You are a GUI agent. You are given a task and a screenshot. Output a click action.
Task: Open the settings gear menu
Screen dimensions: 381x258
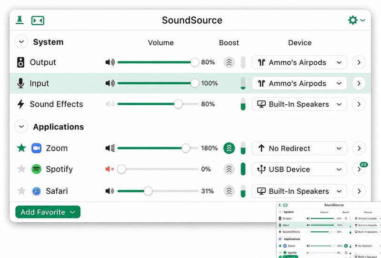pyautogui.click(x=356, y=20)
